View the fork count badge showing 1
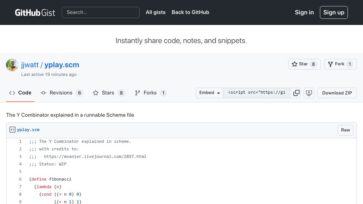 [350, 64]
